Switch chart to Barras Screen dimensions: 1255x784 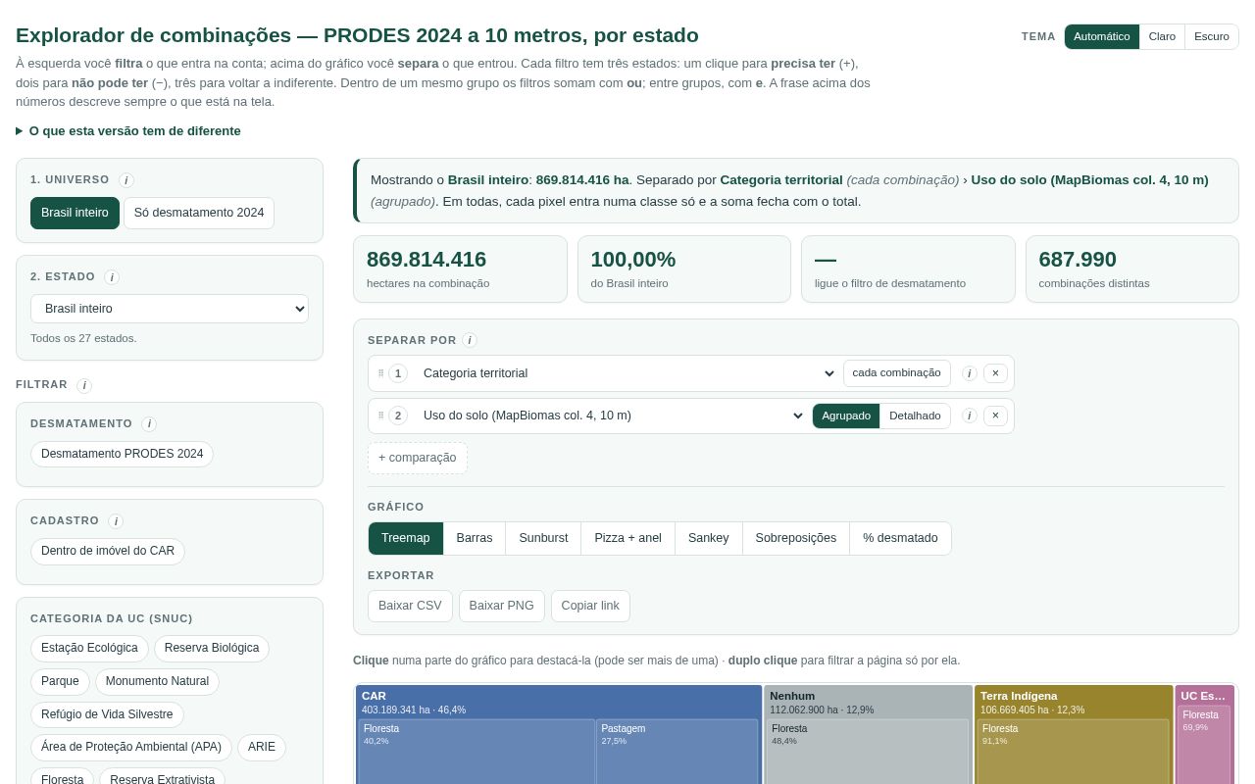click(x=475, y=538)
